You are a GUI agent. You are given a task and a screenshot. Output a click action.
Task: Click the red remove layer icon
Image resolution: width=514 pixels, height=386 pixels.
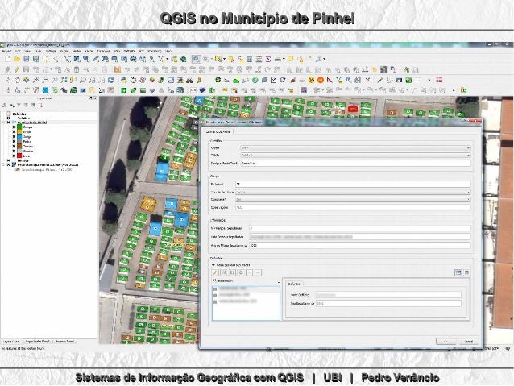coord(41,106)
